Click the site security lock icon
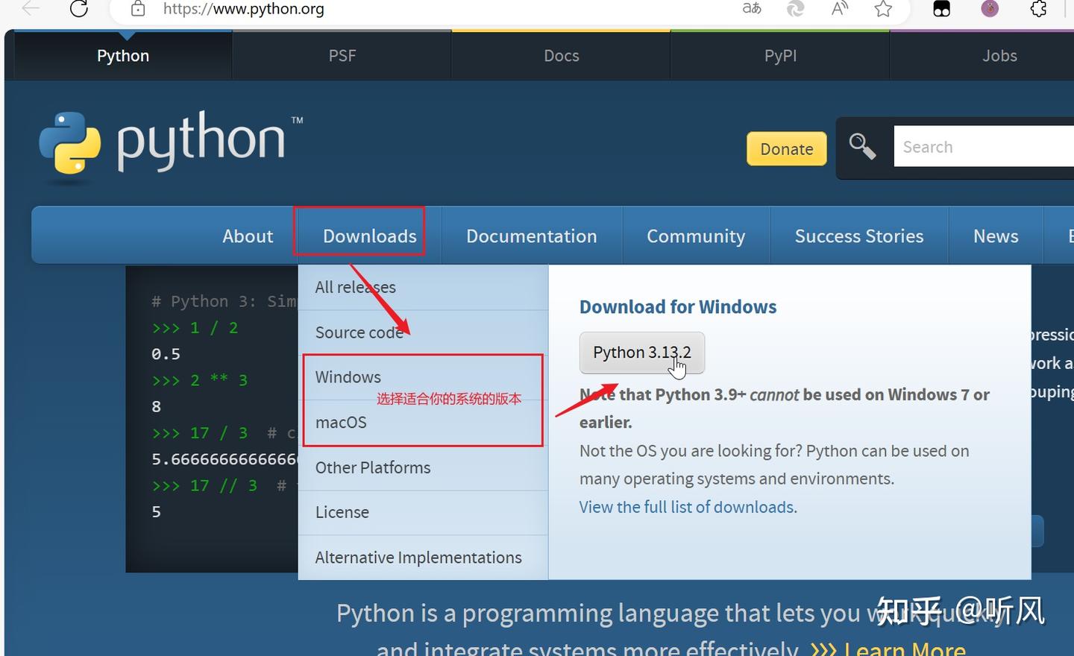 [x=137, y=10]
